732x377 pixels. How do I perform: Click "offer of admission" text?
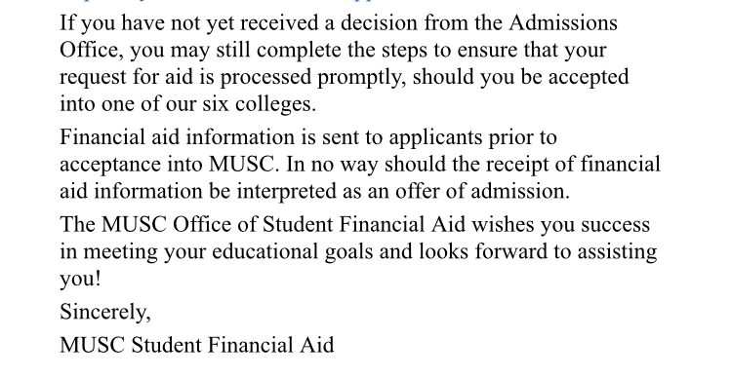[482, 192]
